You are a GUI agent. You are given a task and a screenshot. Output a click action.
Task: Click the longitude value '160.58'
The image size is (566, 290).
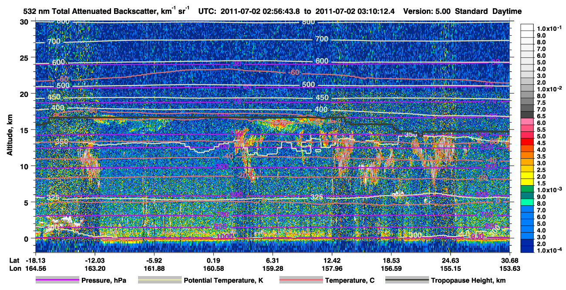pos(213,268)
